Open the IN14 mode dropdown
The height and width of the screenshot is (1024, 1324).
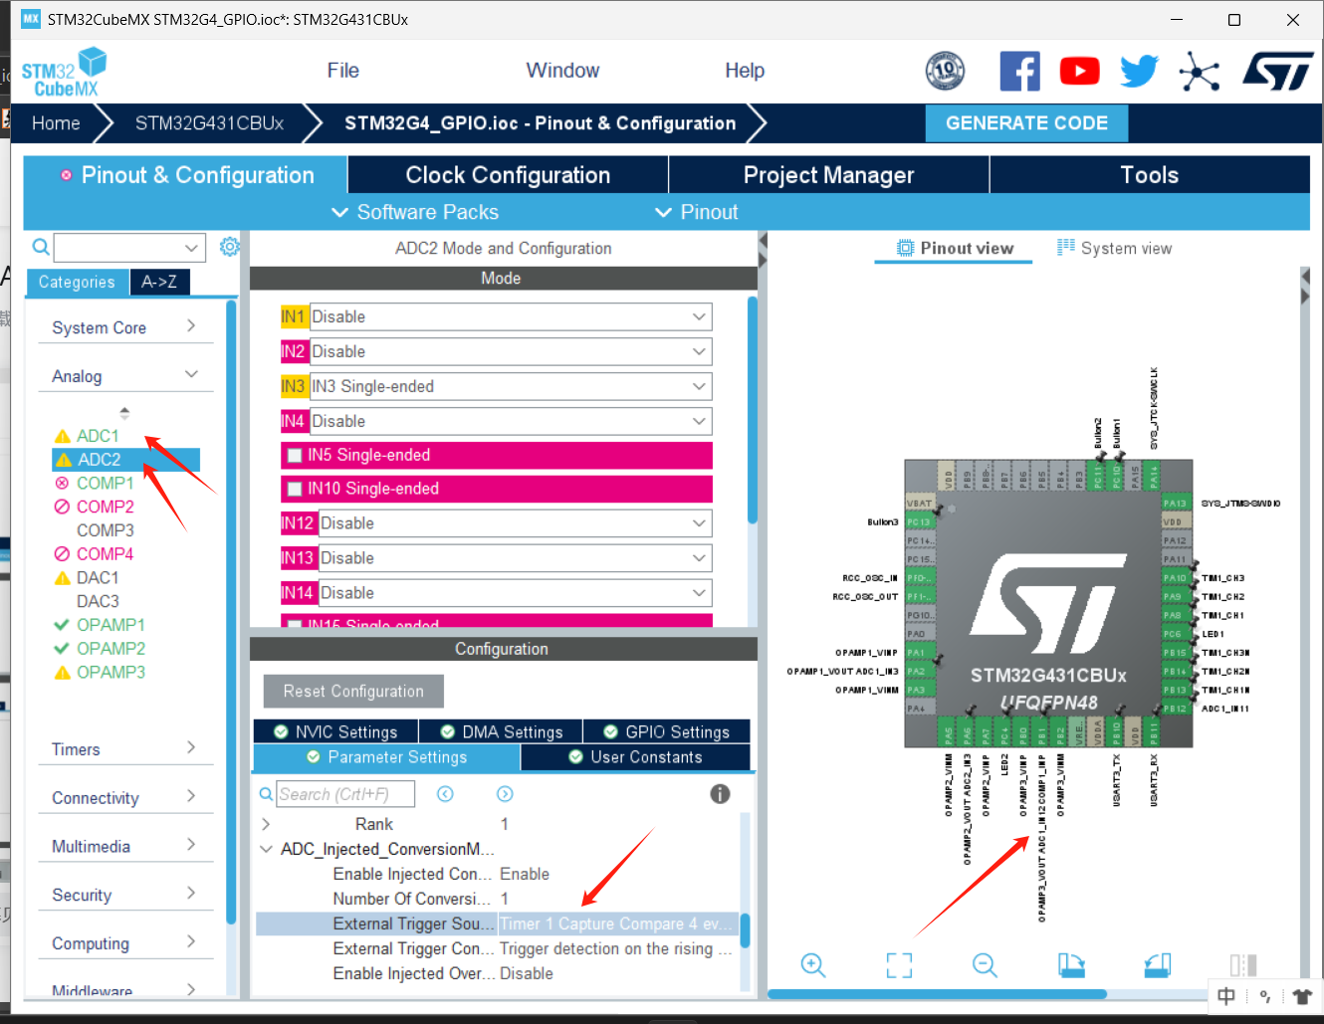click(515, 593)
